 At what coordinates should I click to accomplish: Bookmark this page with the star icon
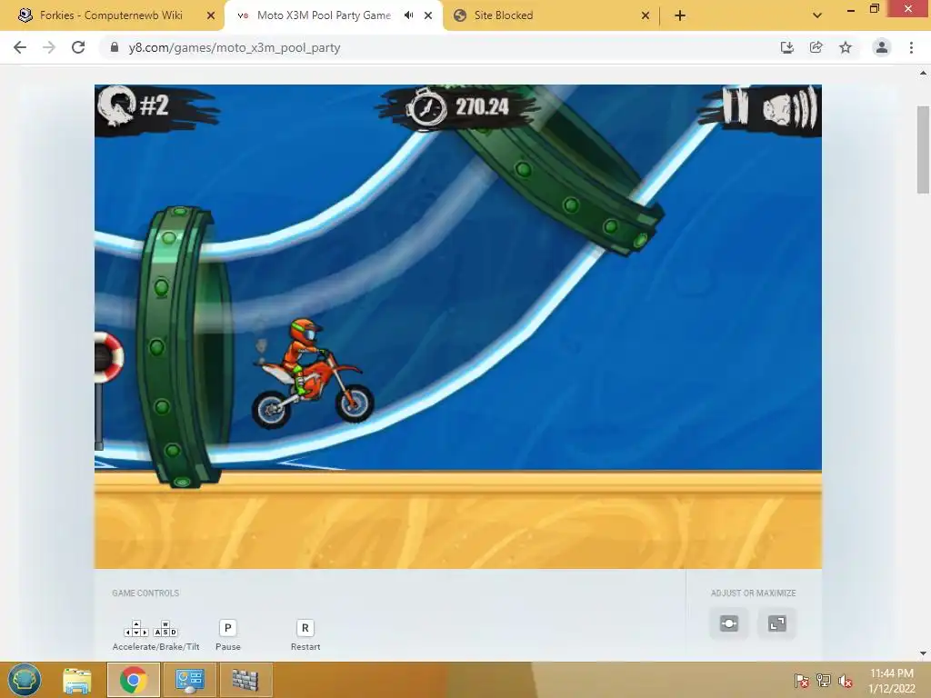point(846,47)
